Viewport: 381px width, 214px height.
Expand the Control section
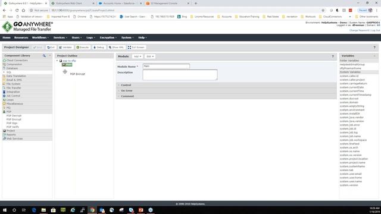(226, 85)
